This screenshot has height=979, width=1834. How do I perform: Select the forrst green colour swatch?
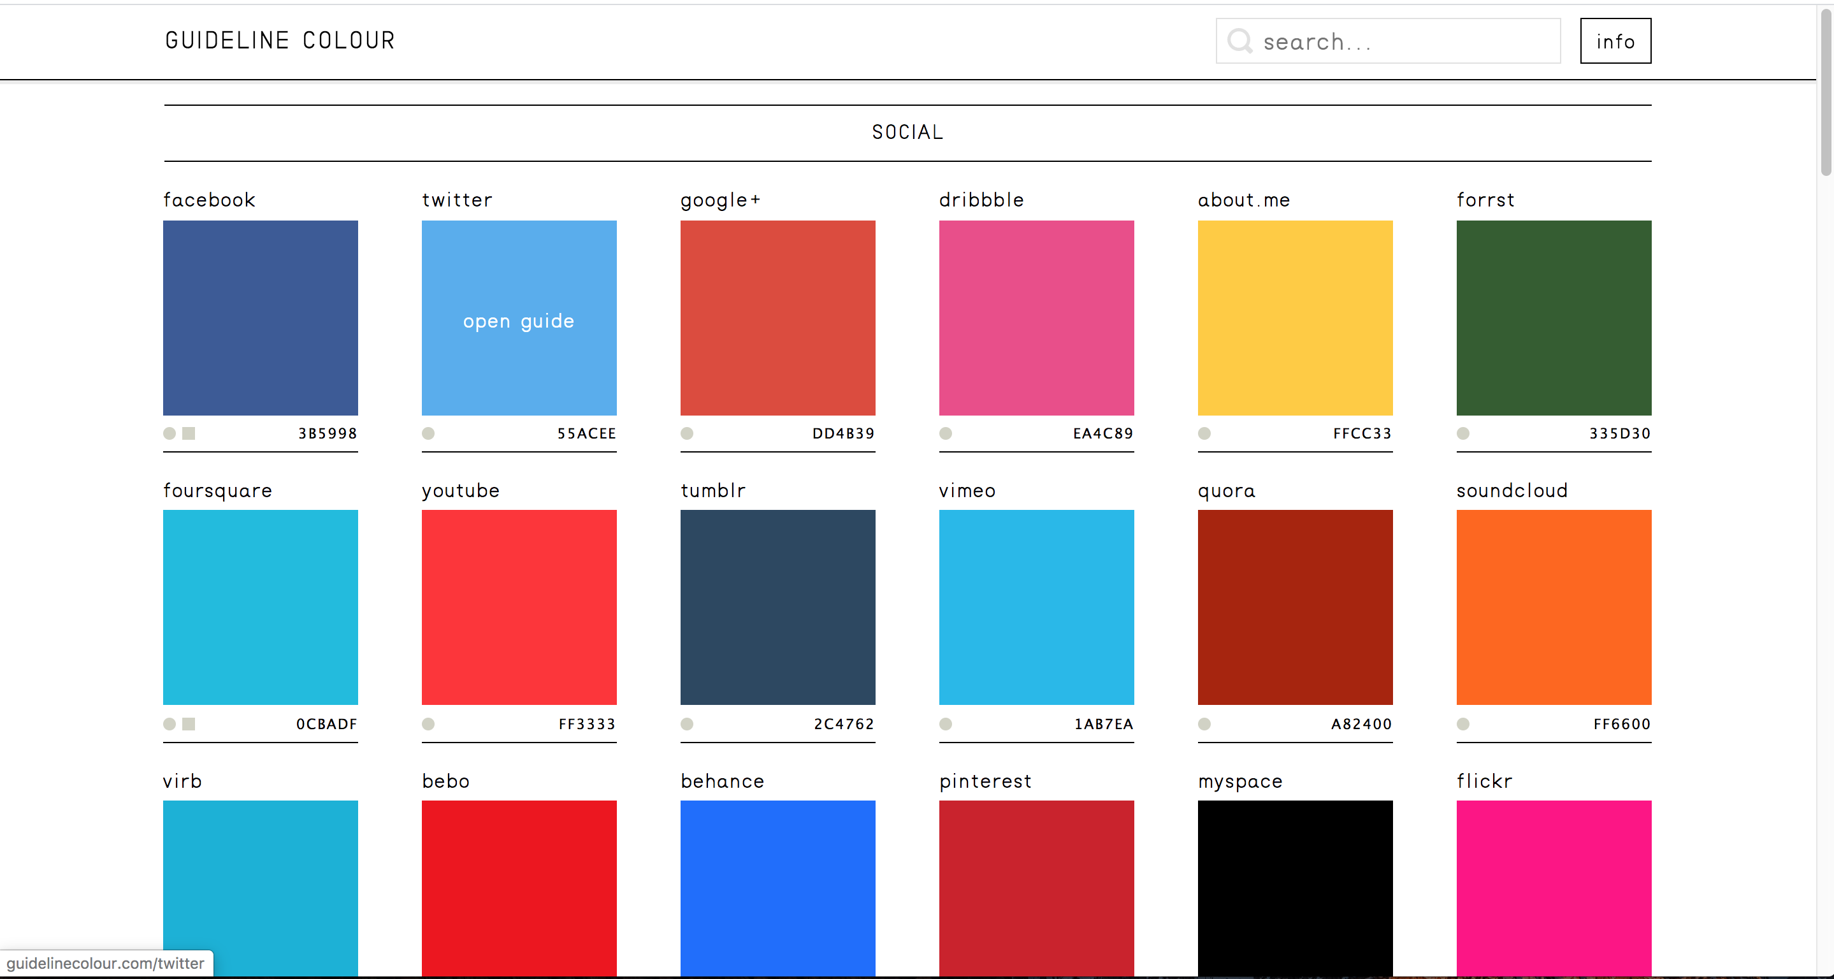click(x=1554, y=317)
